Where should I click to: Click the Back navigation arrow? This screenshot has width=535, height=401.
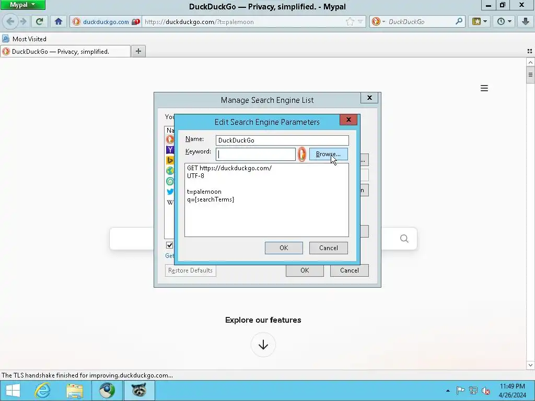point(10,21)
